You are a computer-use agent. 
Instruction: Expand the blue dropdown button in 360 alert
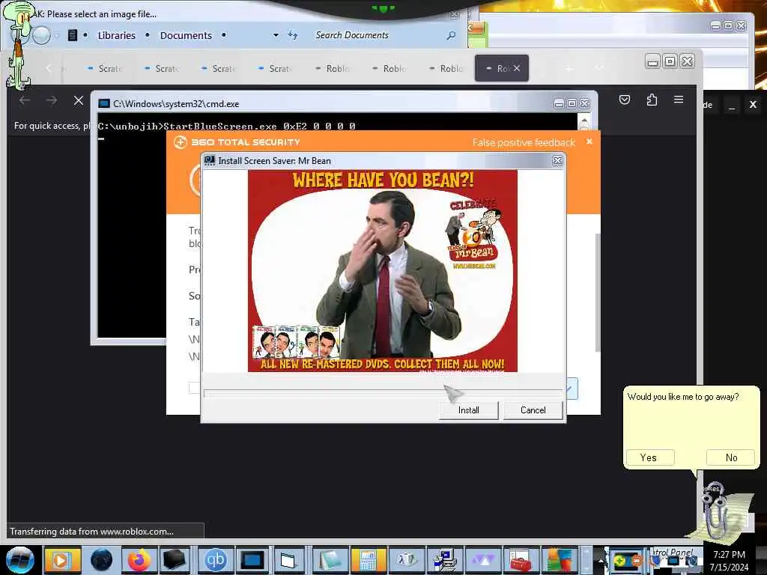[x=572, y=389]
